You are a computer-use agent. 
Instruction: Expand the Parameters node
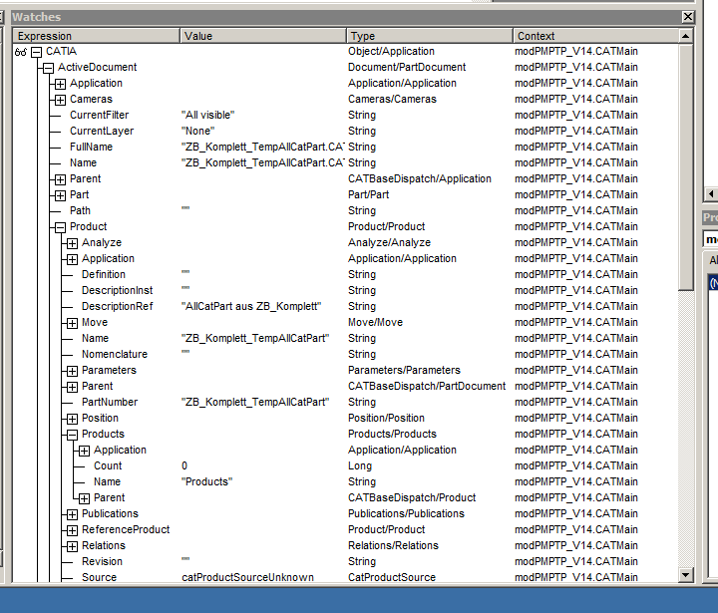coord(72,371)
